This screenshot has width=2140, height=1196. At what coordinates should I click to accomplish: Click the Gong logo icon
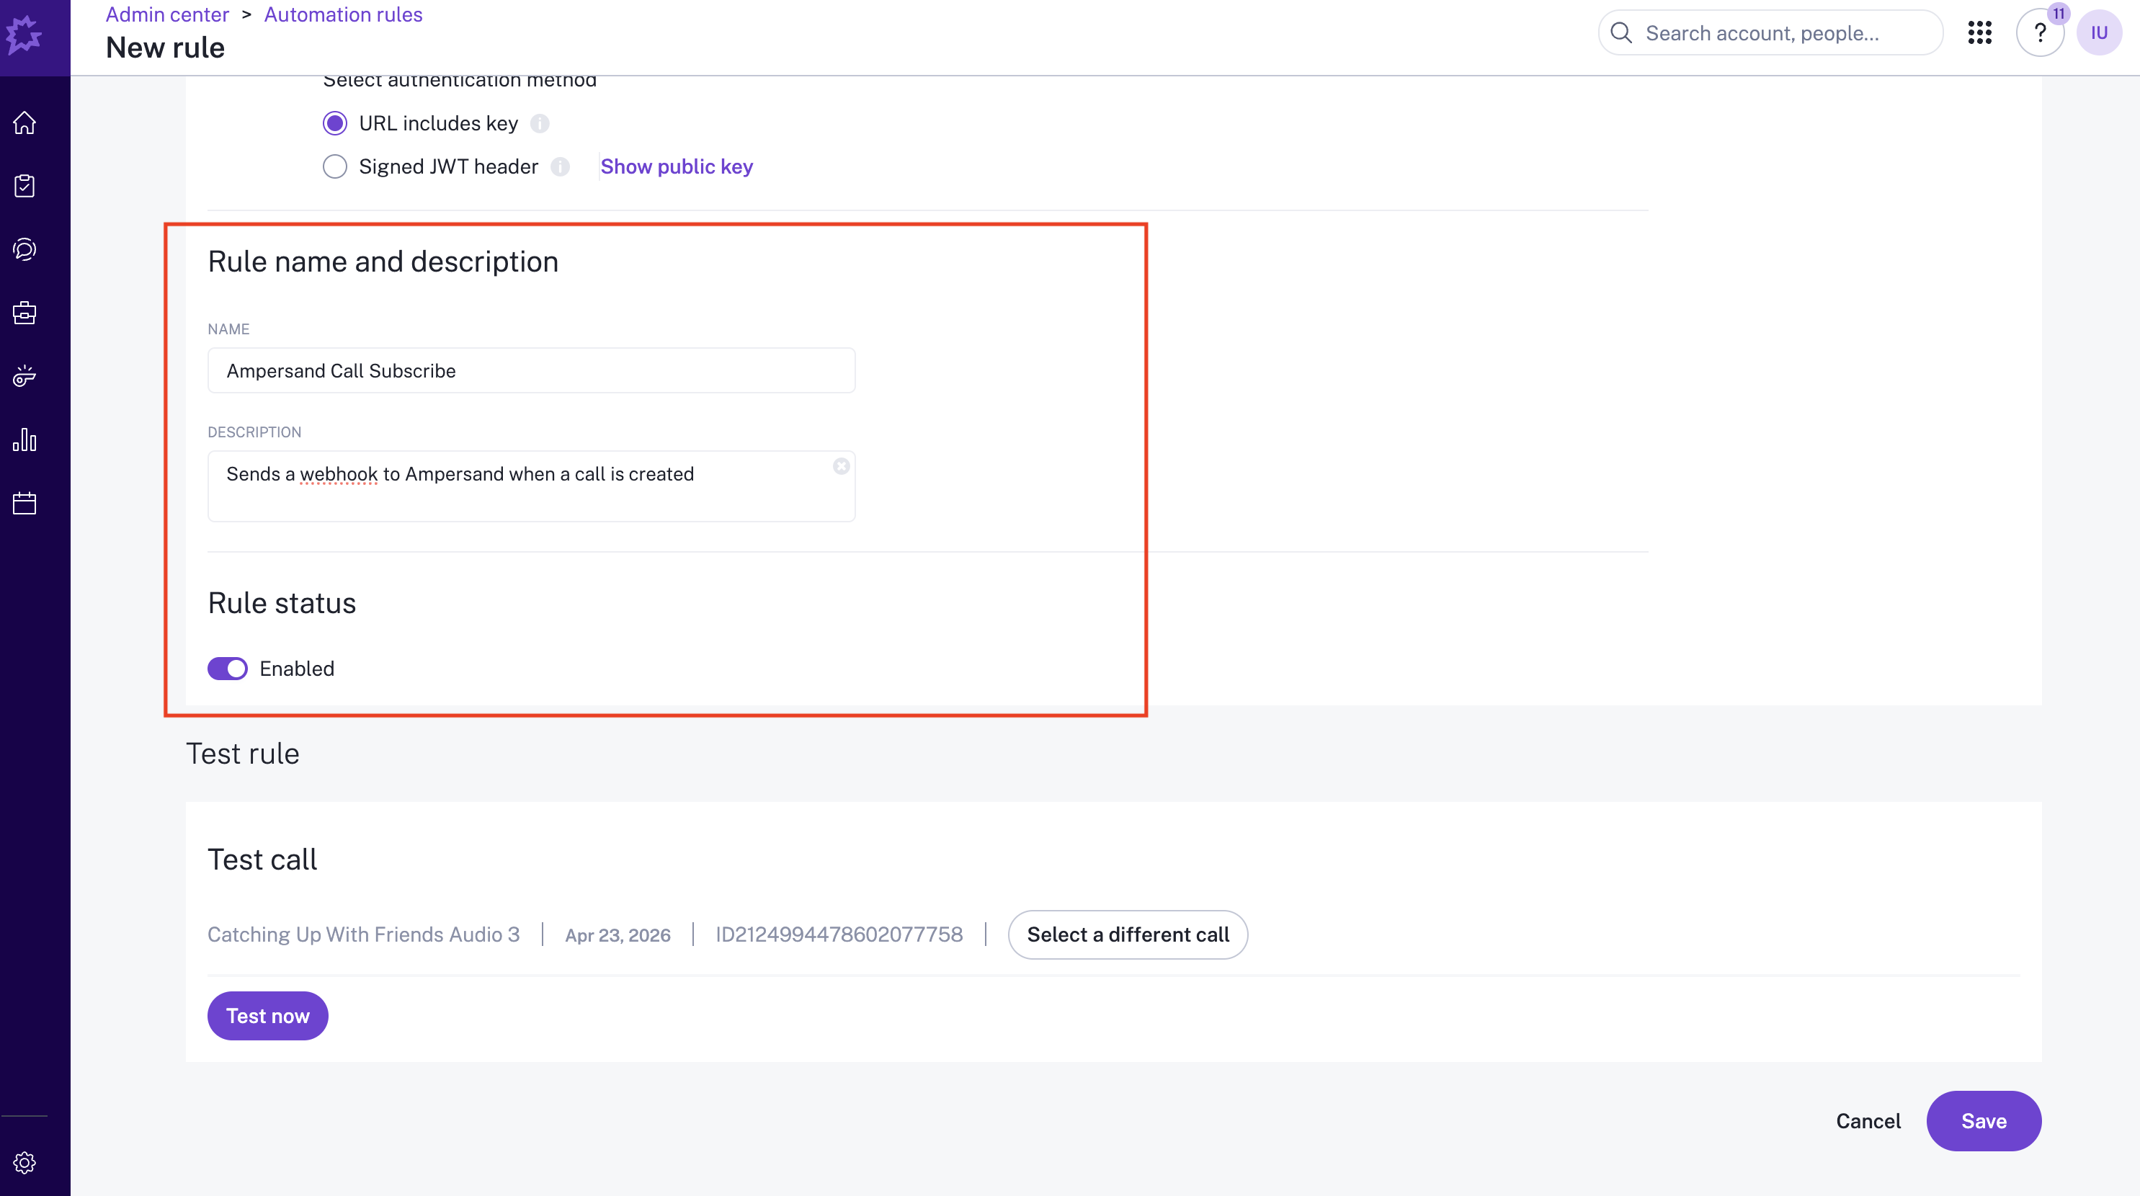24,35
